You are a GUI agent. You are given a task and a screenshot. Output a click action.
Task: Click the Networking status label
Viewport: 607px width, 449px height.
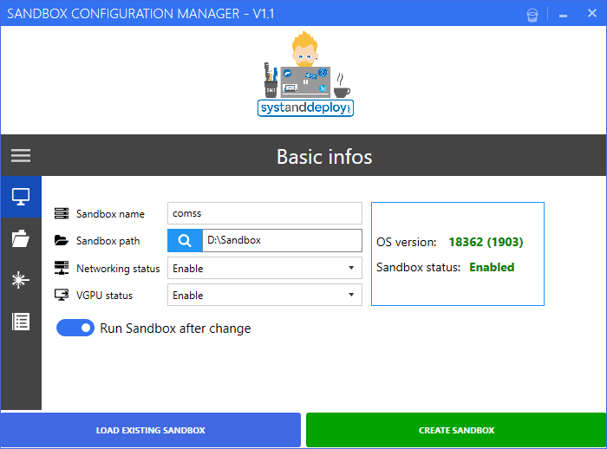tap(118, 268)
